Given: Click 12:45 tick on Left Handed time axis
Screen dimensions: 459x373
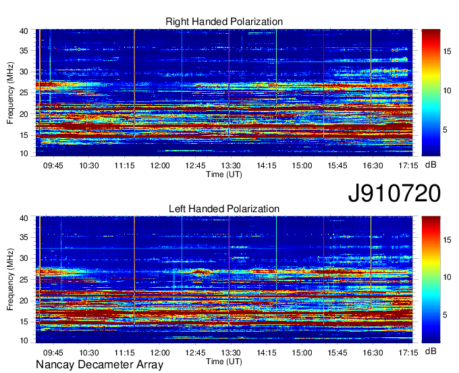Looking at the screenshot, I should pyautogui.click(x=195, y=353).
